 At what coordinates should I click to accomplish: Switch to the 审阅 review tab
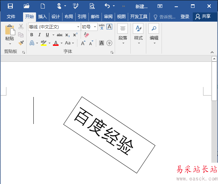(108, 17)
